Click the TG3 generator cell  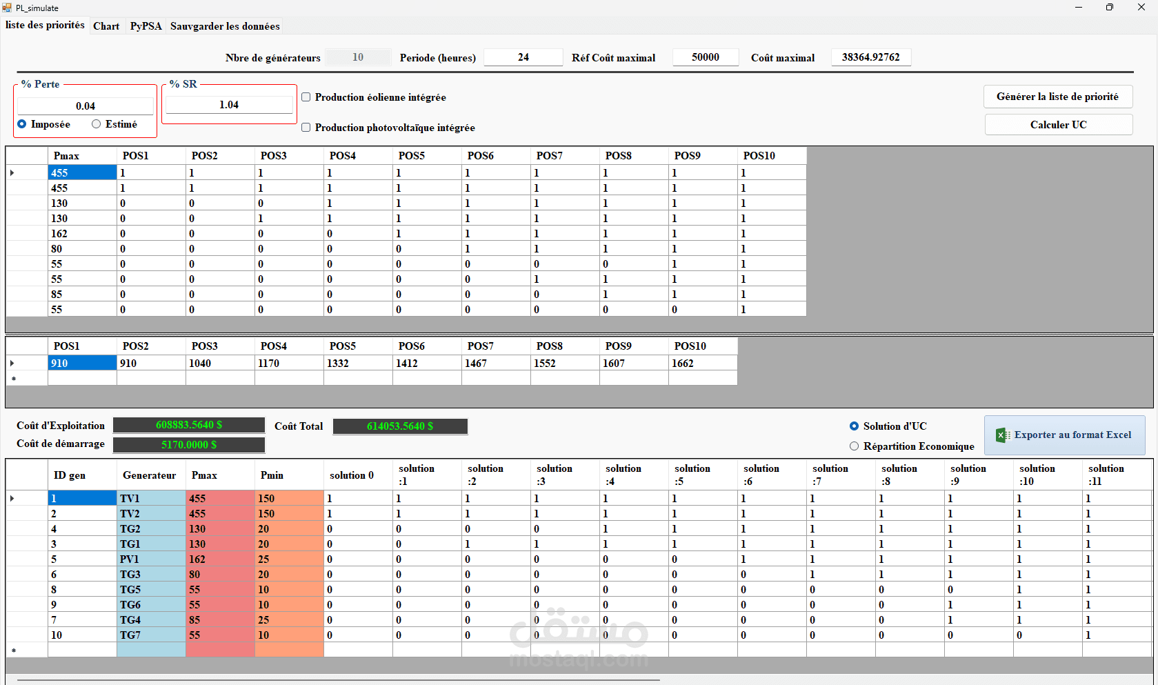point(151,575)
